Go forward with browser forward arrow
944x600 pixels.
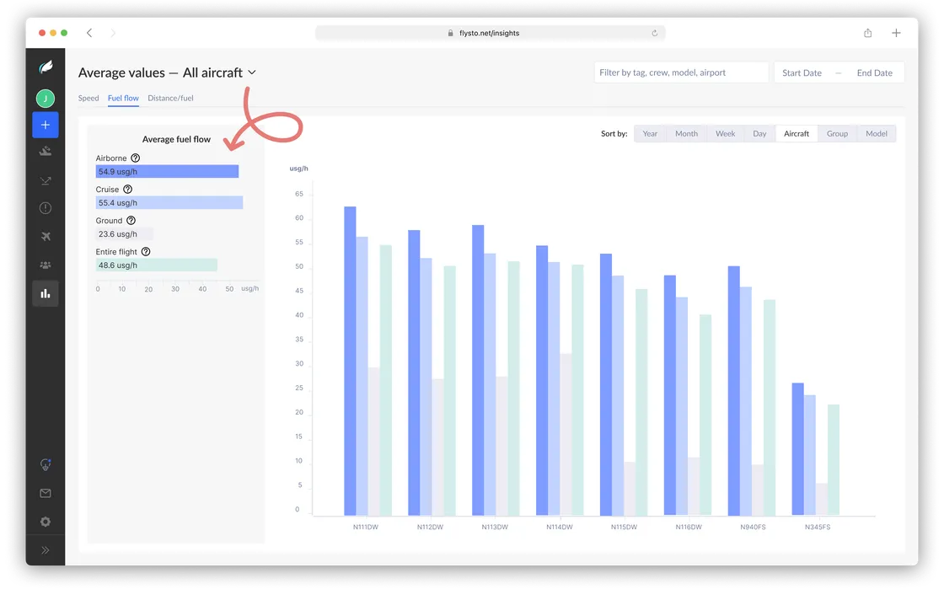click(113, 33)
